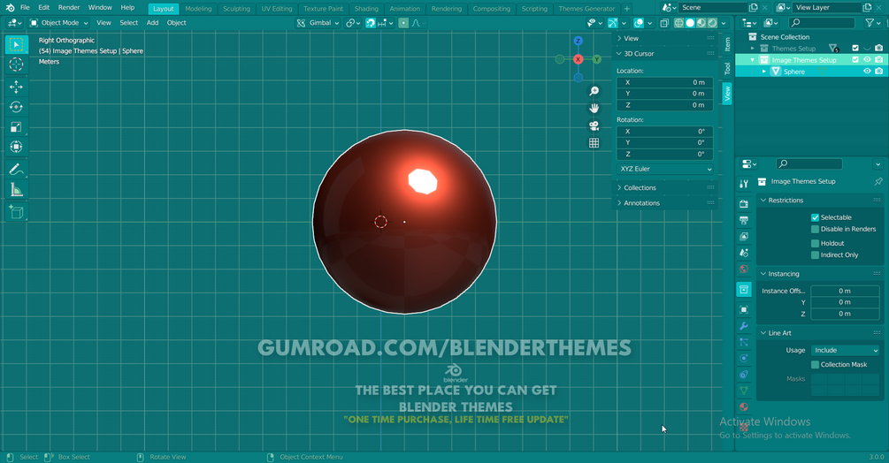Viewport: 889px width, 463px height.
Task: Open the Modifiers wrench tab
Action: [x=744, y=326]
